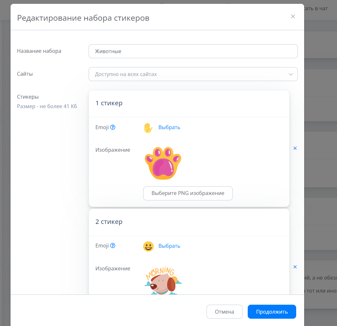
Task: Click the 2 стикер card header
Action: [109, 222]
